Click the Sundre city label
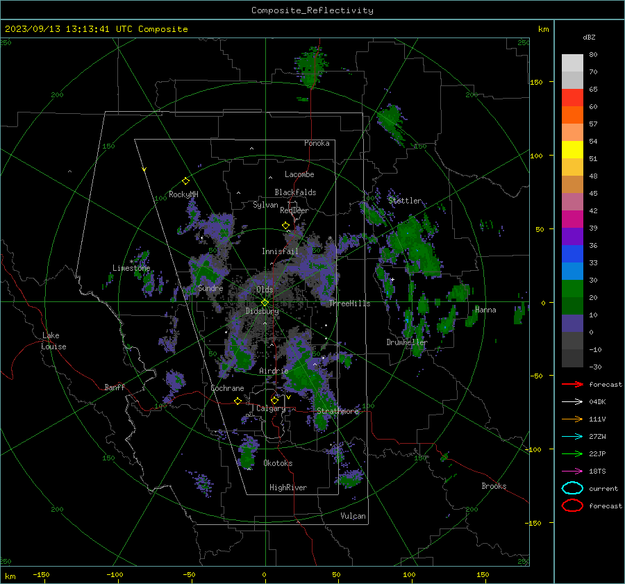The image size is (625, 584). coord(210,287)
